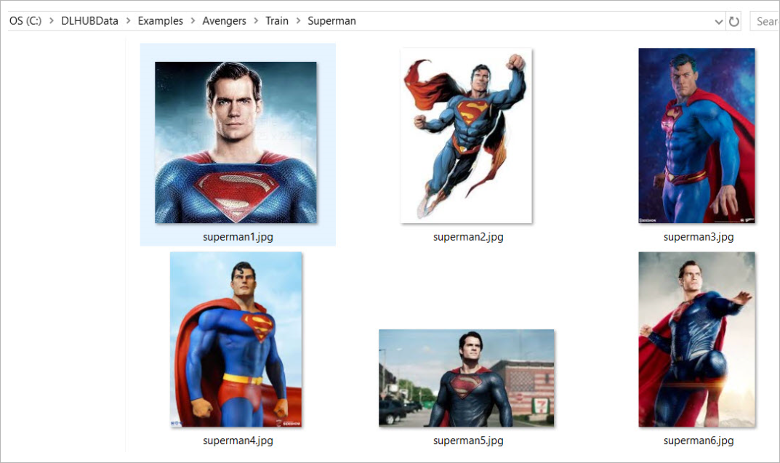Select the superman1.jpg thumbnail
This screenshot has width=780, height=463.
click(x=236, y=142)
